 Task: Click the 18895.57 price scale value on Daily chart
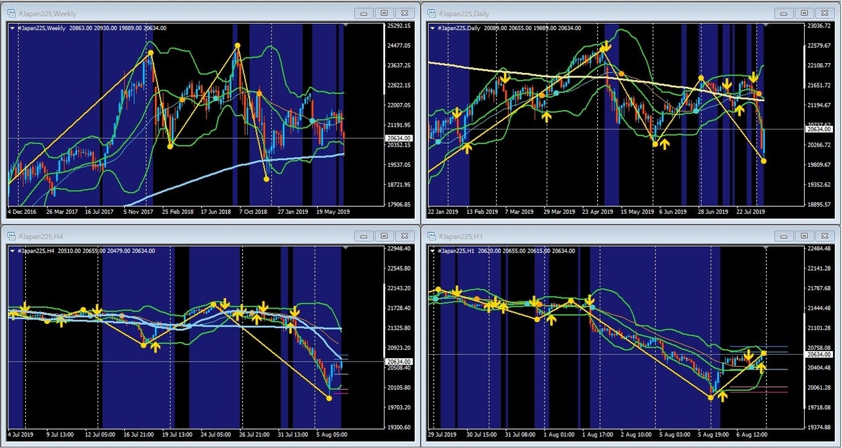[x=820, y=205]
